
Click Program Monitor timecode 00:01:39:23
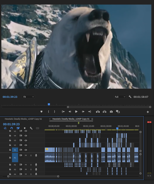pos(10,97)
